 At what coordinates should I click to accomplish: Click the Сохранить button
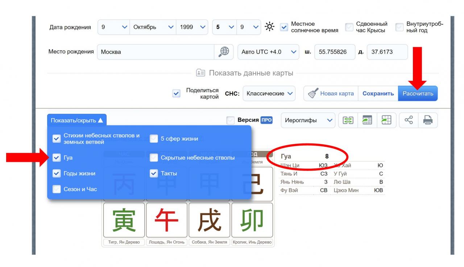(378, 93)
